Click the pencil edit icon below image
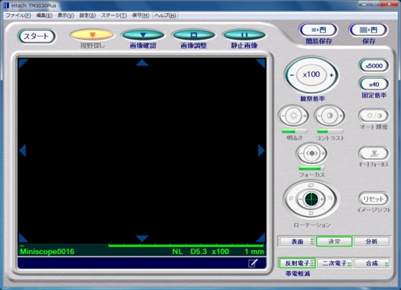This screenshot has height=290, width=401. click(253, 263)
